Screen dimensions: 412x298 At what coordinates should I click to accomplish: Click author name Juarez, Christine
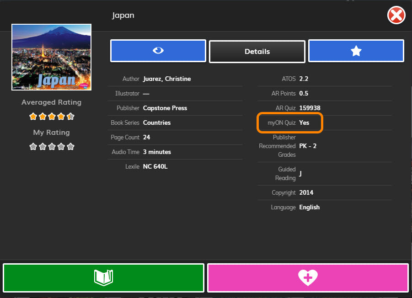point(167,79)
